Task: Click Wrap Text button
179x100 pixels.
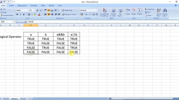Action: (x=67, y=10)
